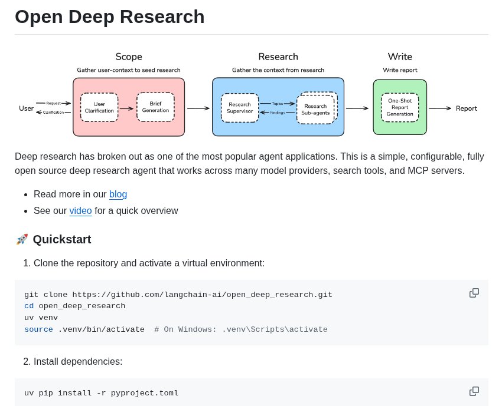Click the "# On Windows" code comment
This screenshot has height=406, width=502.
pyautogui.click(x=241, y=329)
